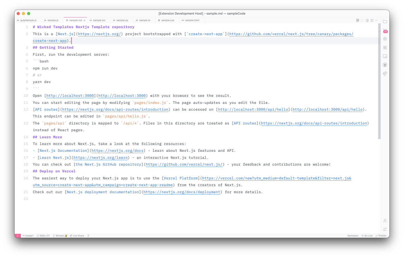Open the Extensions view icon
This screenshot has height=257, width=404.
click(x=385, y=47)
